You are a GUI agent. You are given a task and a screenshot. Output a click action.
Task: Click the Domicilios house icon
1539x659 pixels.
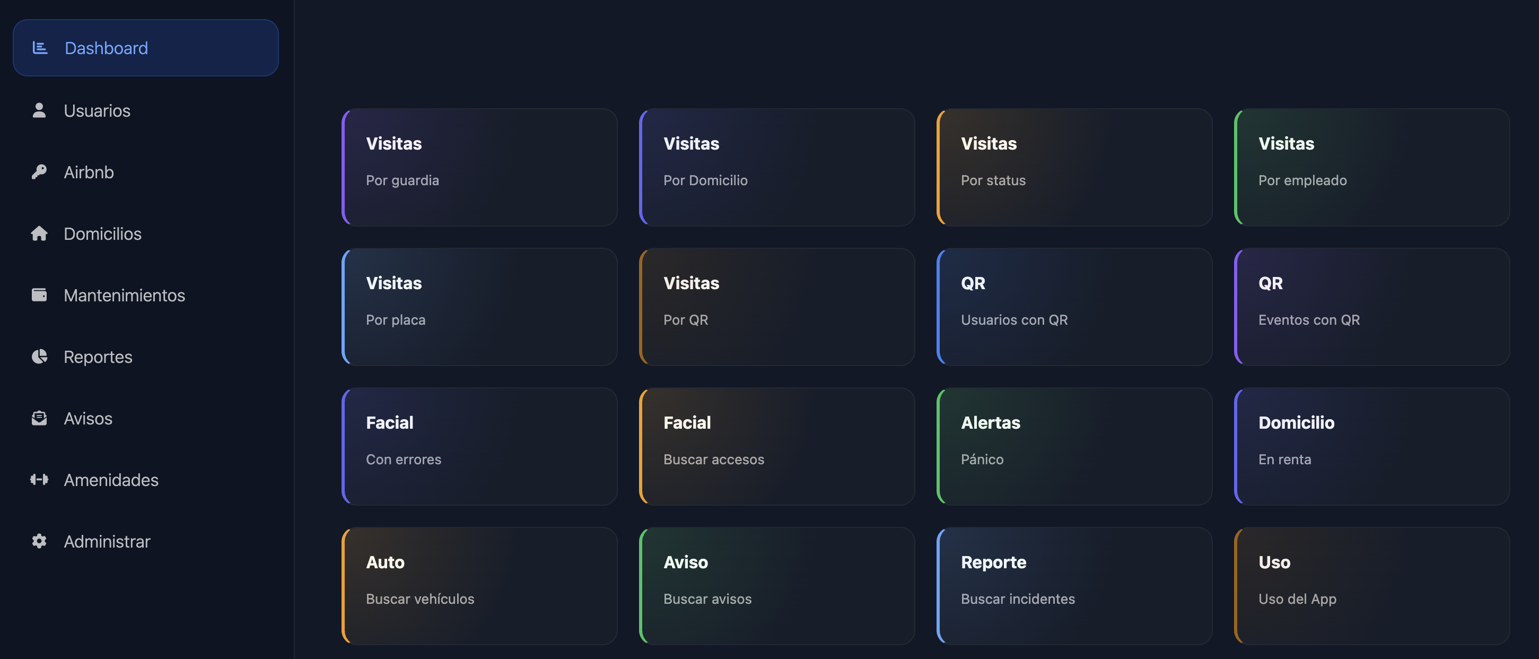pyautogui.click(x=39, y=234)
